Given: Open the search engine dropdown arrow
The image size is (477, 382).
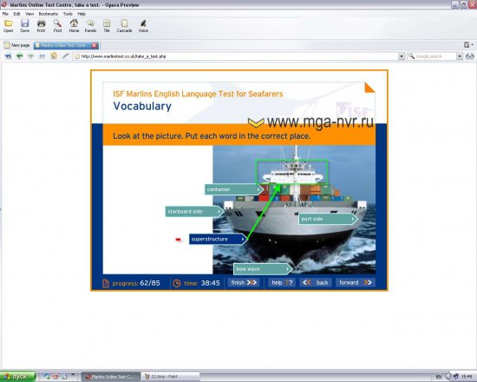Looking at the screenshot, I should pos(460,56).
